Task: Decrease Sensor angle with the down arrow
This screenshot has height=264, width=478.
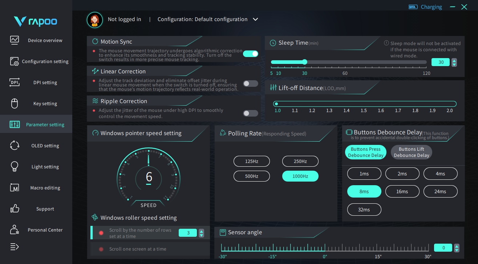Action: (x=457, y=250)
